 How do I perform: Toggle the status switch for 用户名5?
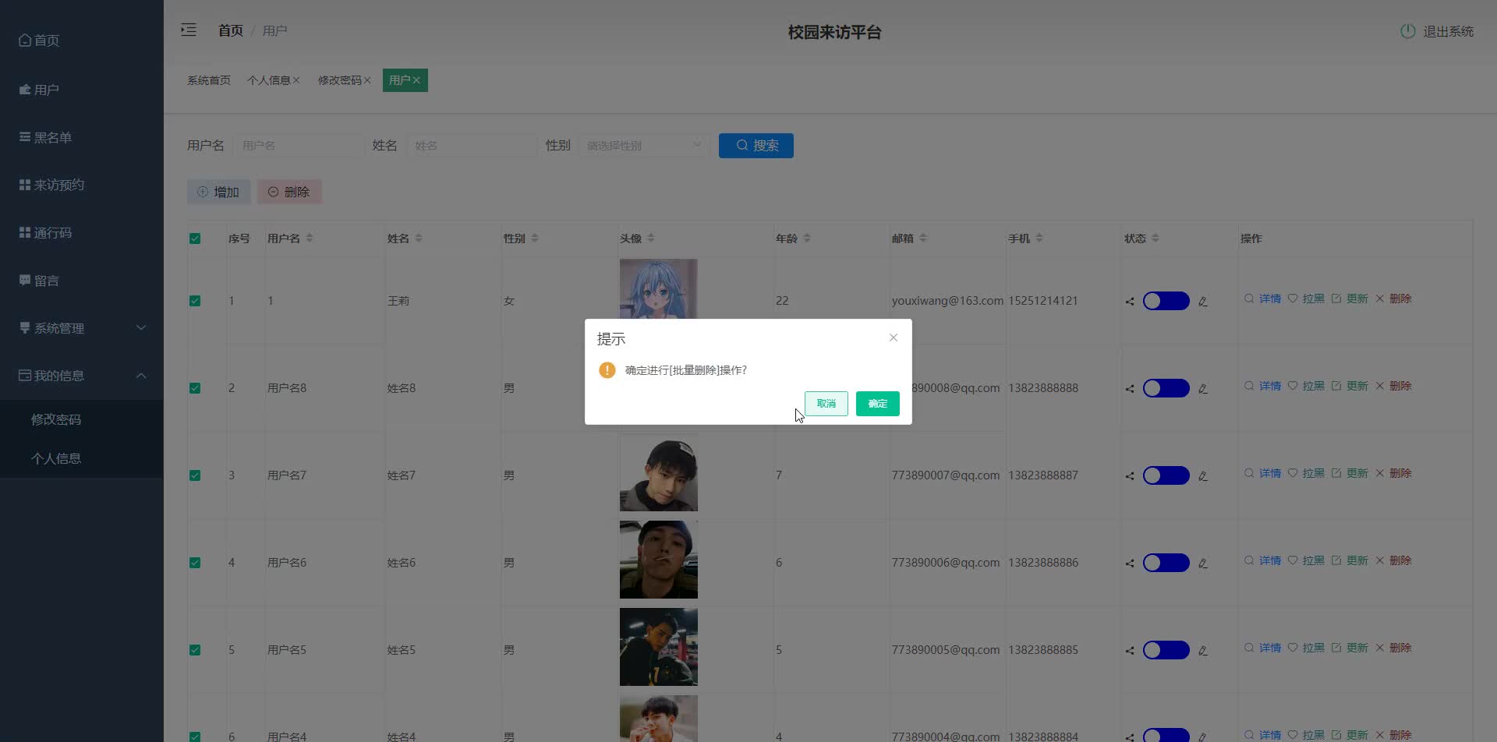click(1166, 650)
